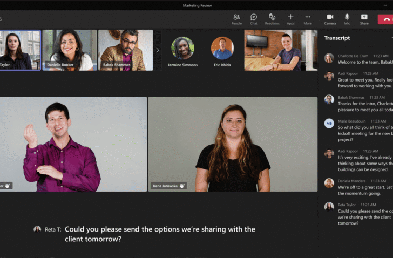Select Babak Shammas's video thumbnail
Viewport: 393px width, 258px height.
(x=126, y=50)
